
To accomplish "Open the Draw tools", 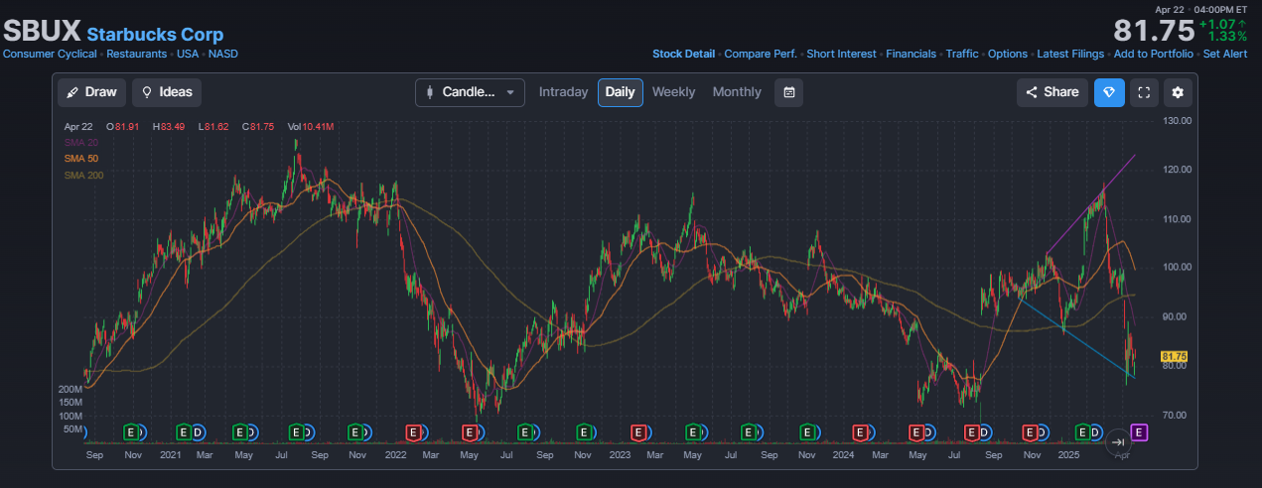I will pyautogui.click(x=91, y=92).
